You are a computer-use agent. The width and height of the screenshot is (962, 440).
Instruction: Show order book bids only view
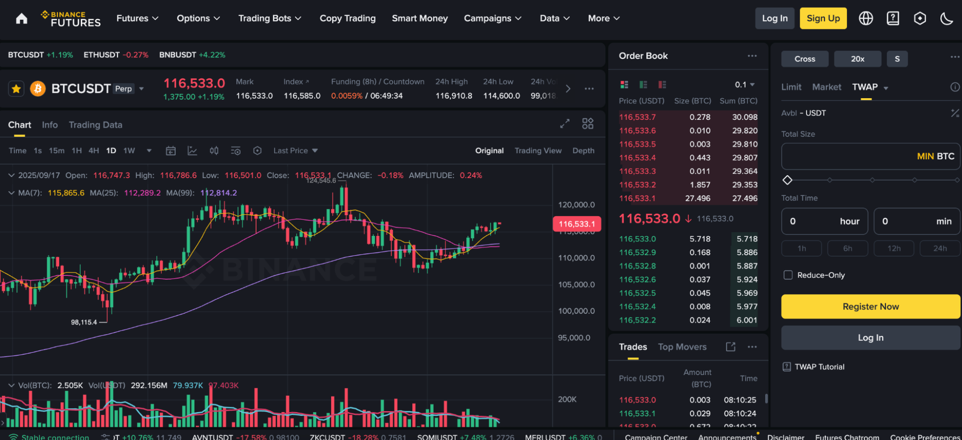[643, 85]
